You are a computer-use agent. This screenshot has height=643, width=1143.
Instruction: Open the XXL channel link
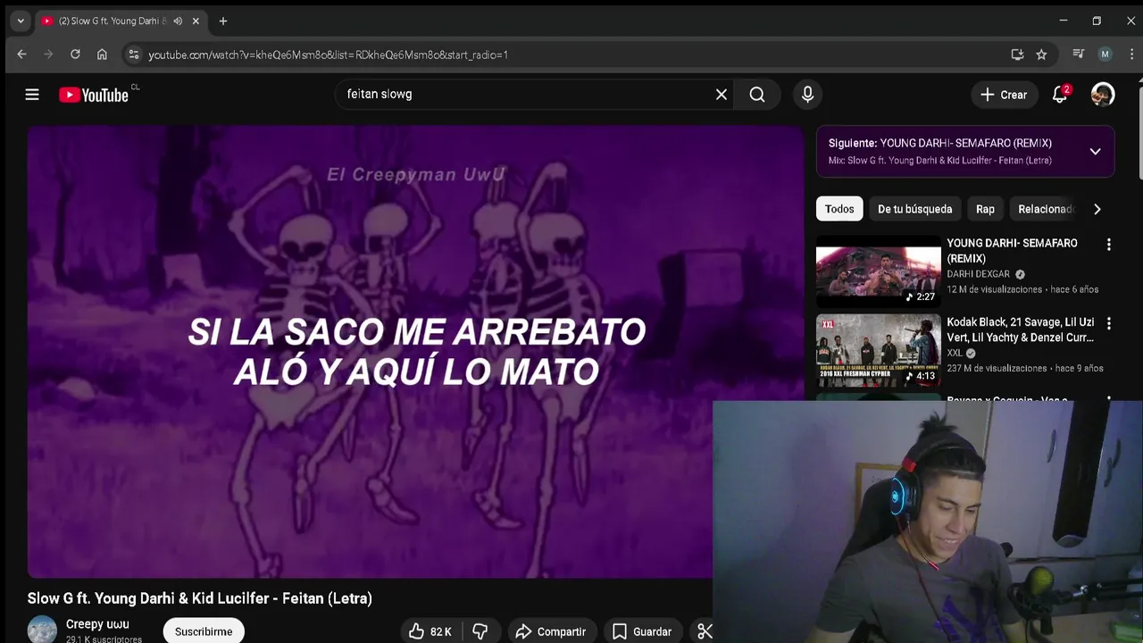point(955,353)
